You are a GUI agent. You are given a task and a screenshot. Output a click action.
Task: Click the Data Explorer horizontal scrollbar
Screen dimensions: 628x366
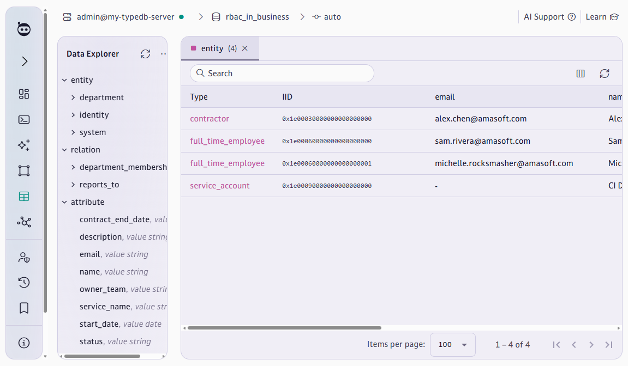102,356
